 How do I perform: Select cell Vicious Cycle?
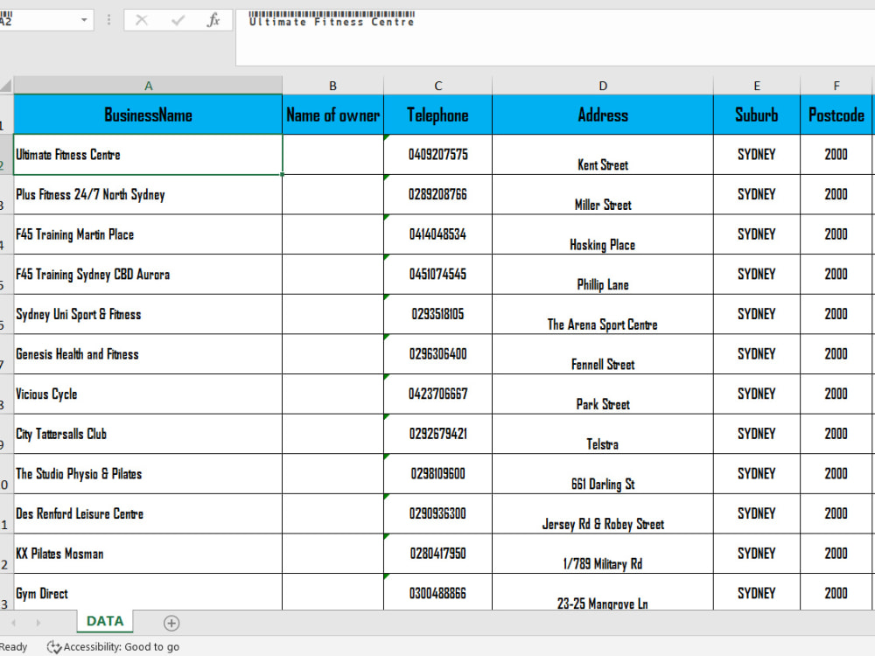coord(148,394)
